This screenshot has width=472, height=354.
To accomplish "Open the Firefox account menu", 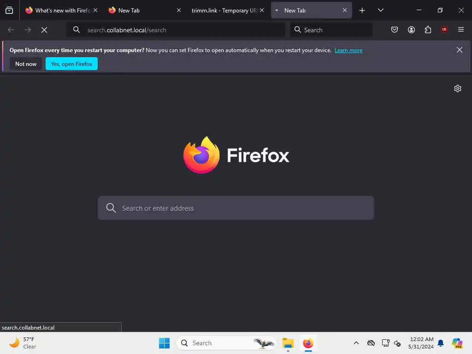I will (x=411, y=29).
